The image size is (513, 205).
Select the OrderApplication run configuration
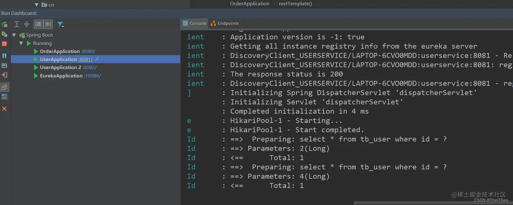(60, 51)
